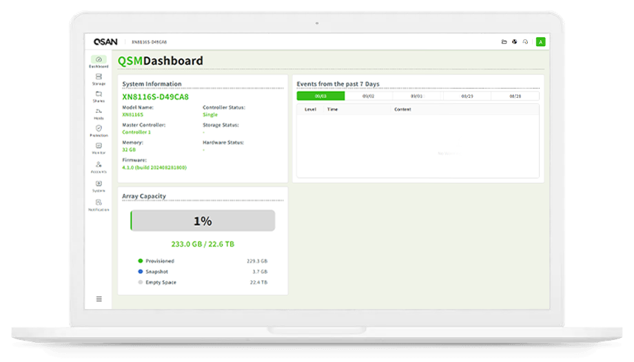634x362 pixels.
Task: Open the System sidebar section
Action: 99,187
